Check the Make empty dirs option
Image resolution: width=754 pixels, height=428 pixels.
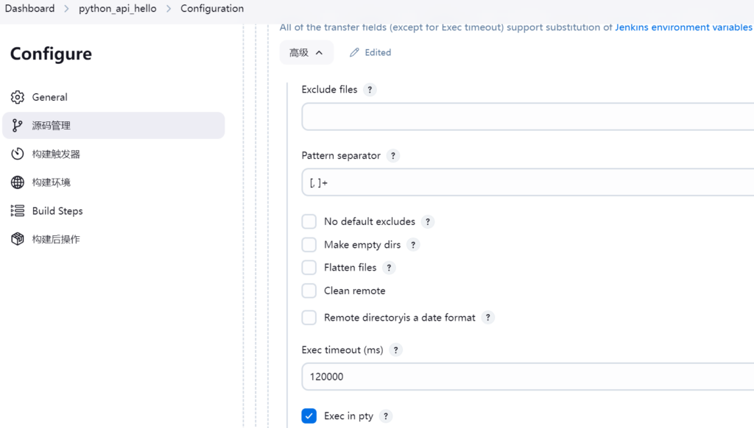309,245
